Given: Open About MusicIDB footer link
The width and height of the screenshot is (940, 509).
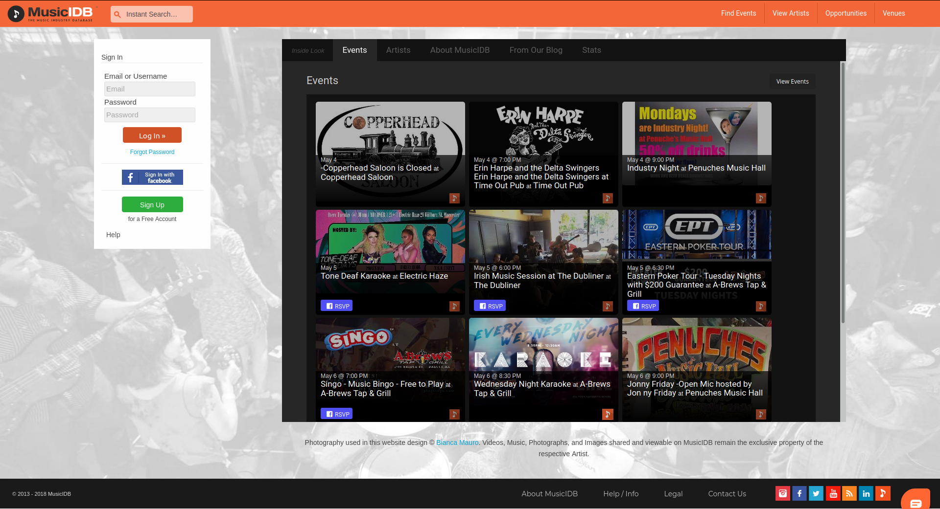Looking at the screenshot, I should tap(549, 494).
